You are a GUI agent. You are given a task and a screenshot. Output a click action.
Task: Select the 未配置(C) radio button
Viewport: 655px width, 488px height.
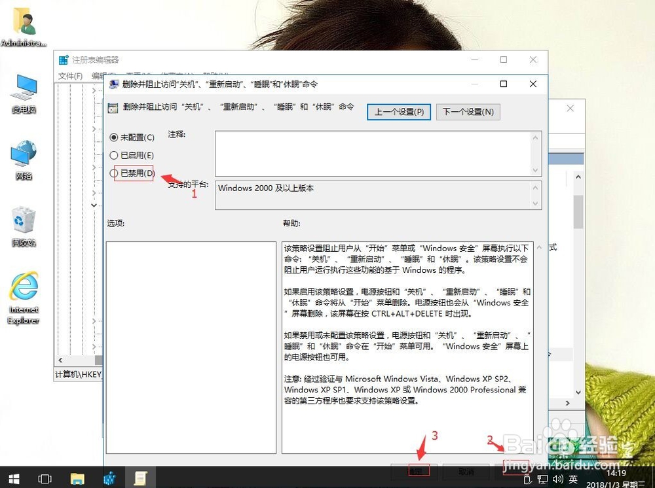point(113,137)
